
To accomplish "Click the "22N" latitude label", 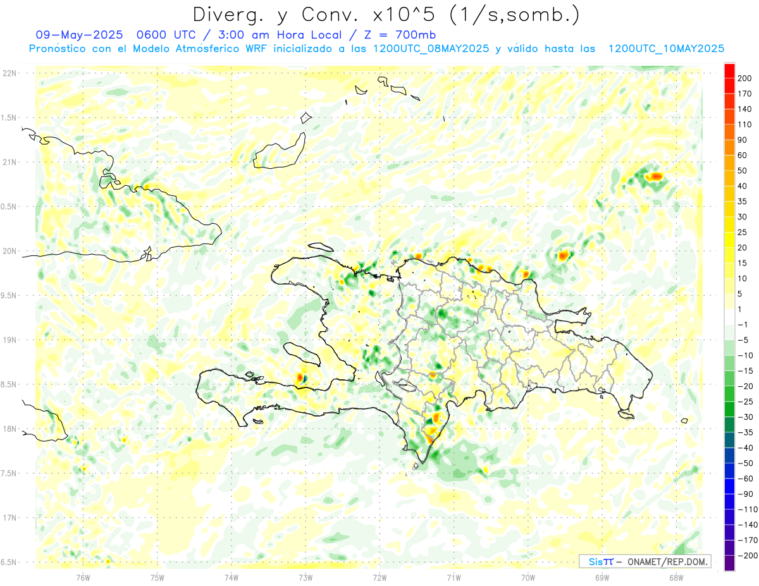I will (x=9, y=73).
